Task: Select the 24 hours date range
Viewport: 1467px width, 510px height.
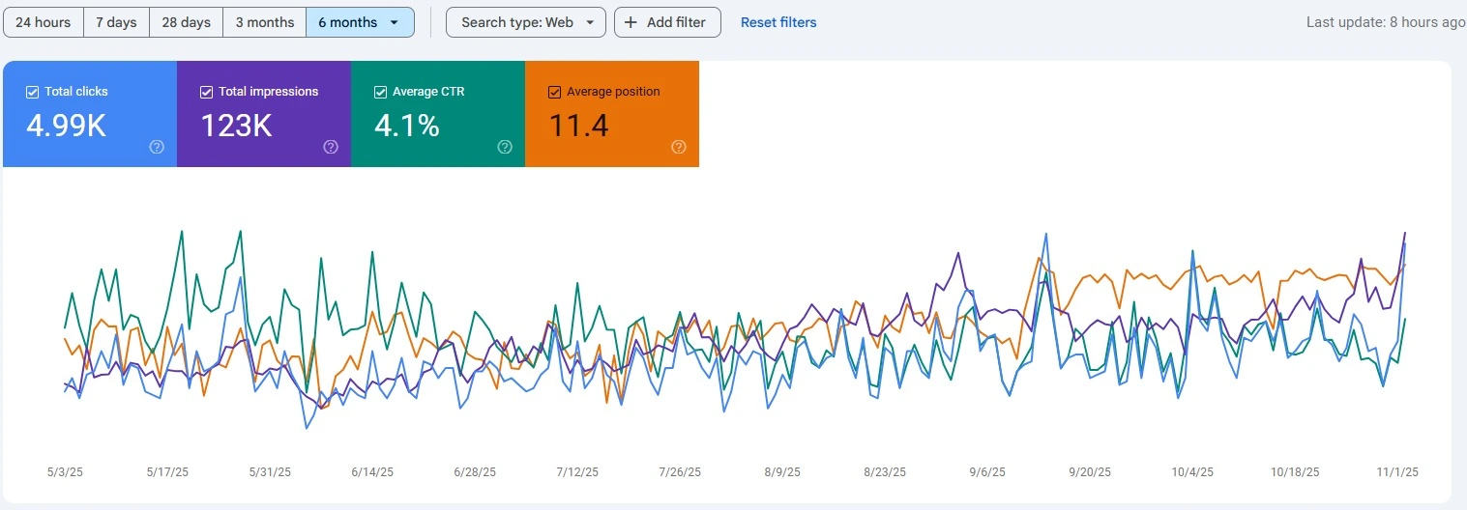Action: pos(43,22)
